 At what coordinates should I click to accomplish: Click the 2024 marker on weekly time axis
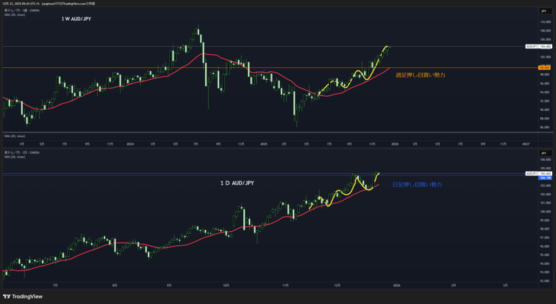[x=130, y=144]
